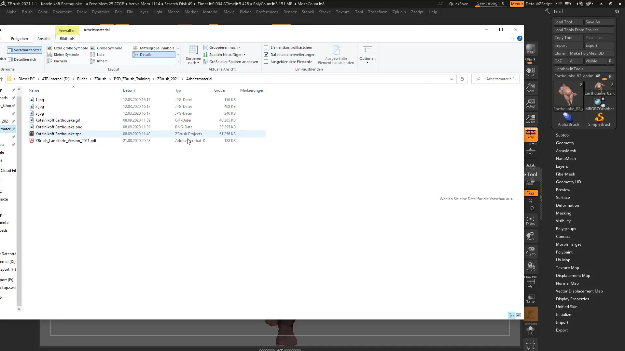625x351 pixels.
Task: Select the SimpleBrush tool thumbnail
Action: 599,119
